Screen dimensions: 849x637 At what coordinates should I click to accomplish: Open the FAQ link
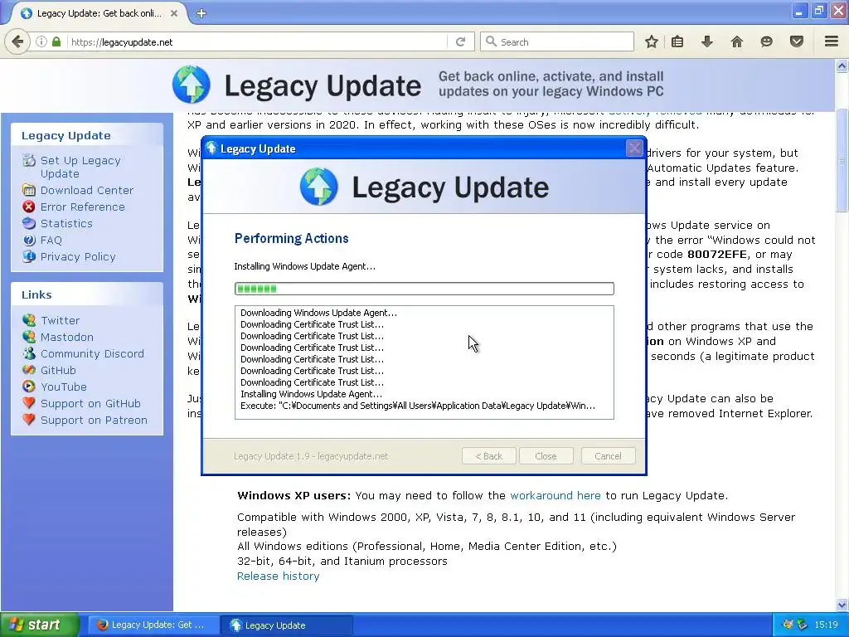(51, 240)
